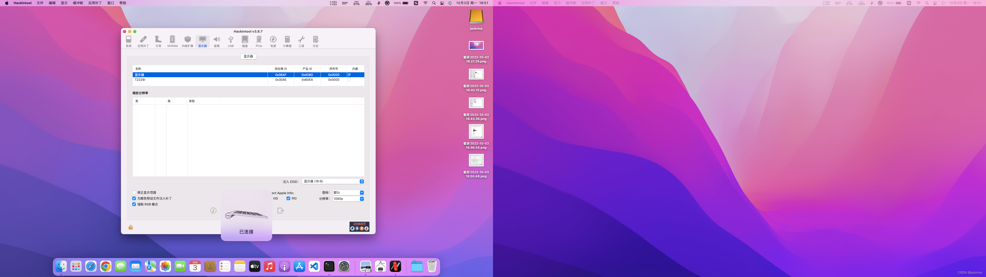This screenshot has width=986, height=277.
Task: Open System Preferences from the Dock
Action: coord(344,266)
